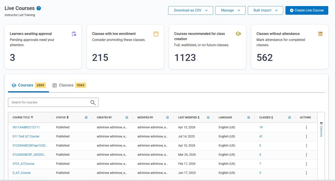Image resolution: width=335 pixels, height=181 pixels.
Task: Expand the Bulk Import dropdown
Action: coord(266,10)
